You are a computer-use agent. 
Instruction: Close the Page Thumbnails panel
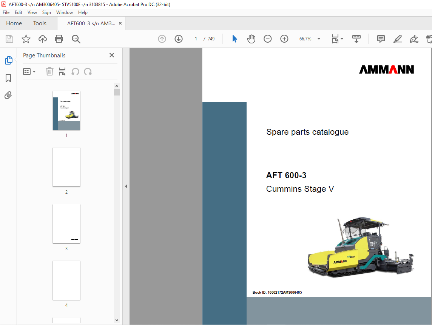click(x=111, y=55)
